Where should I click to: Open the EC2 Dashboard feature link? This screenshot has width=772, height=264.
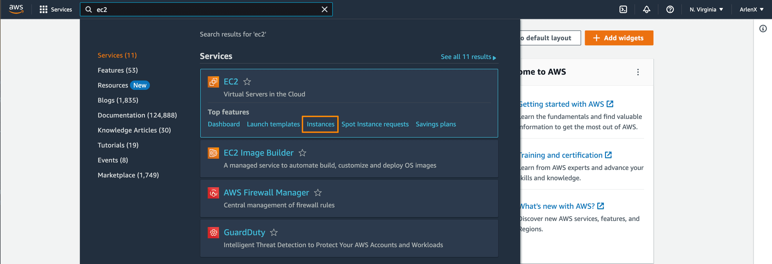(224, 124)
